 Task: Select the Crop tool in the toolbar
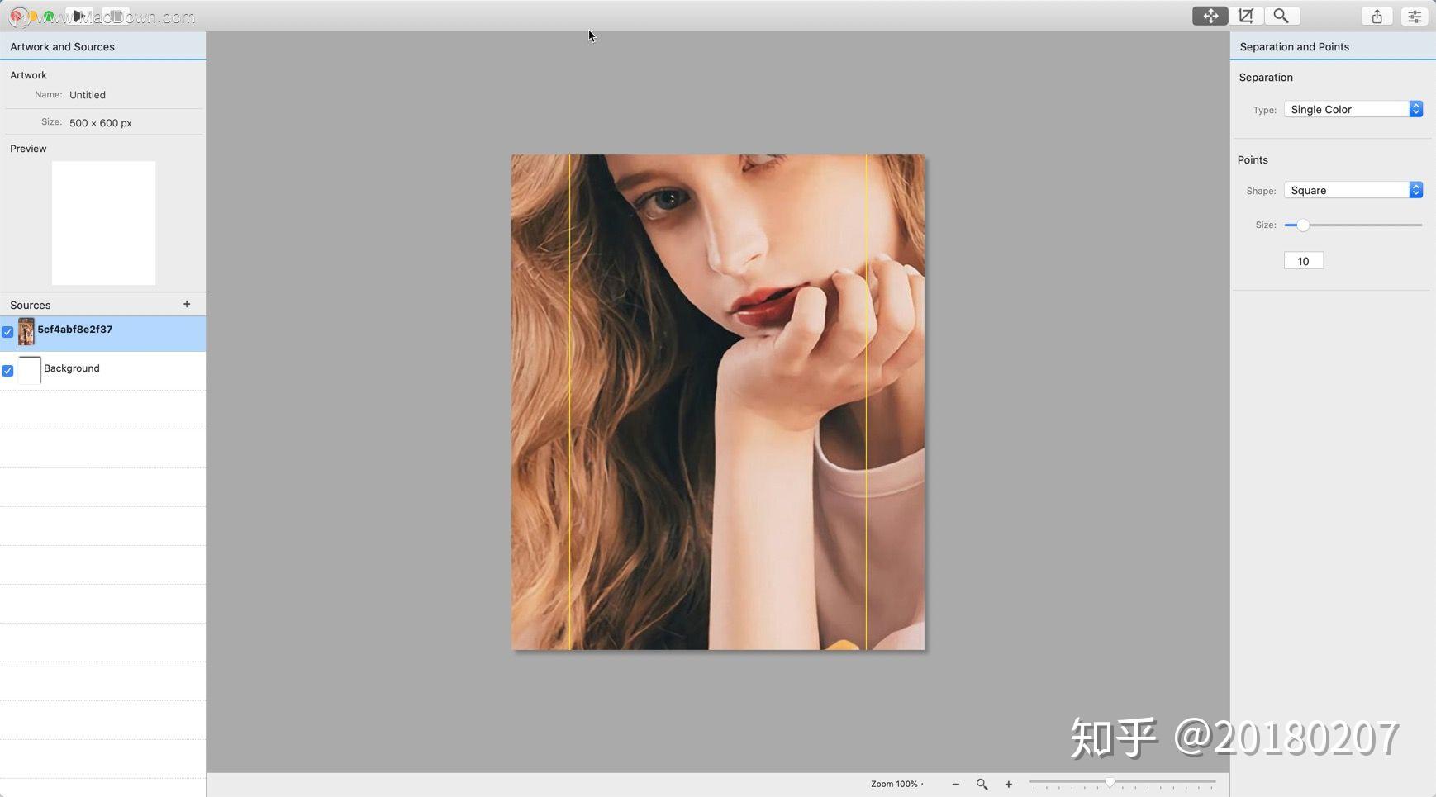[x=1245, y=16]
